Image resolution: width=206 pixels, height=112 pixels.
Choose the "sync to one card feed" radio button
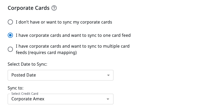pyautogui.click(x=10, y=35)
